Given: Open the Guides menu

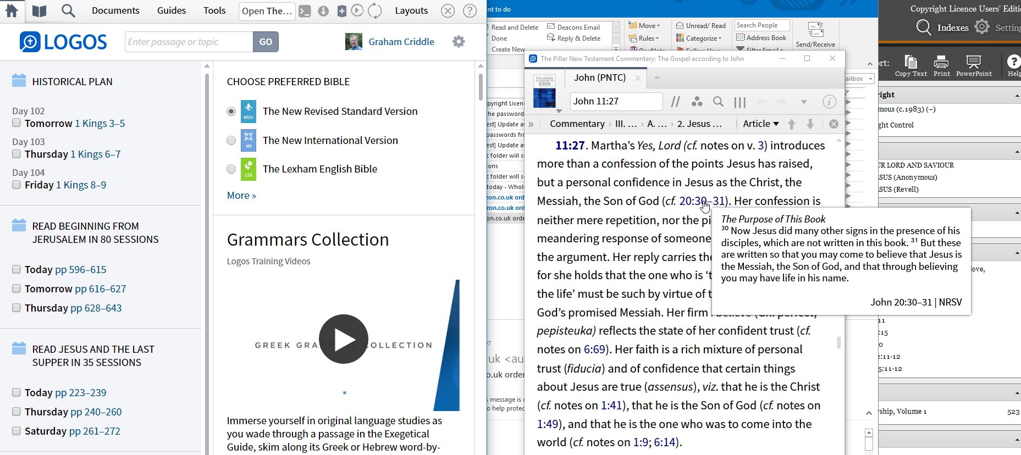Looking at the screenshot, I should (x=172, y=10).
